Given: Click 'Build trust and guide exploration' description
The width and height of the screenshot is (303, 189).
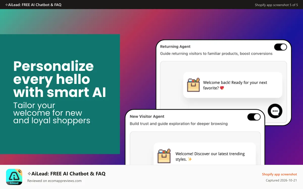Looking at the screenshot, I should point(179,124).
